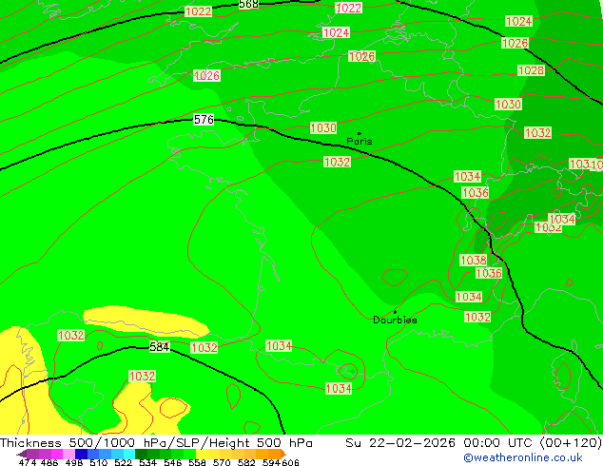
Task: Pick the light pink legend swatch
Action: click(x=68, y=454)
